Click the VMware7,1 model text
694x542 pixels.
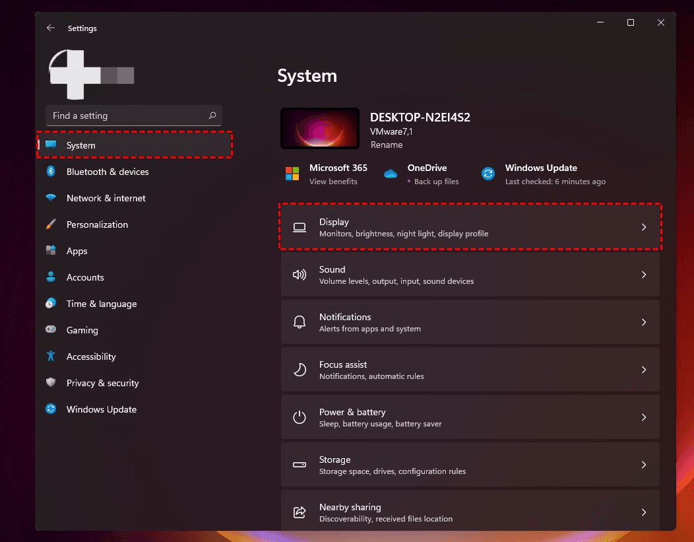391,131
